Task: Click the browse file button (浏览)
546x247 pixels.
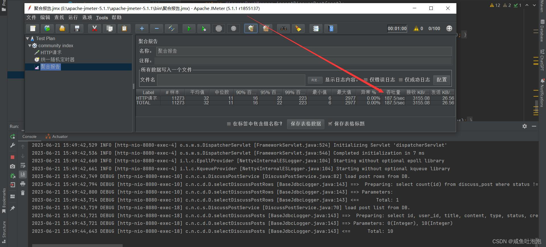Action: tap(315, 80)
